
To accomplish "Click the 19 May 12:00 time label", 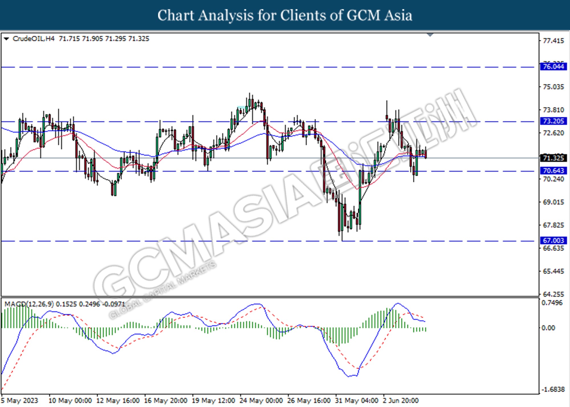I will coord(213,400).
